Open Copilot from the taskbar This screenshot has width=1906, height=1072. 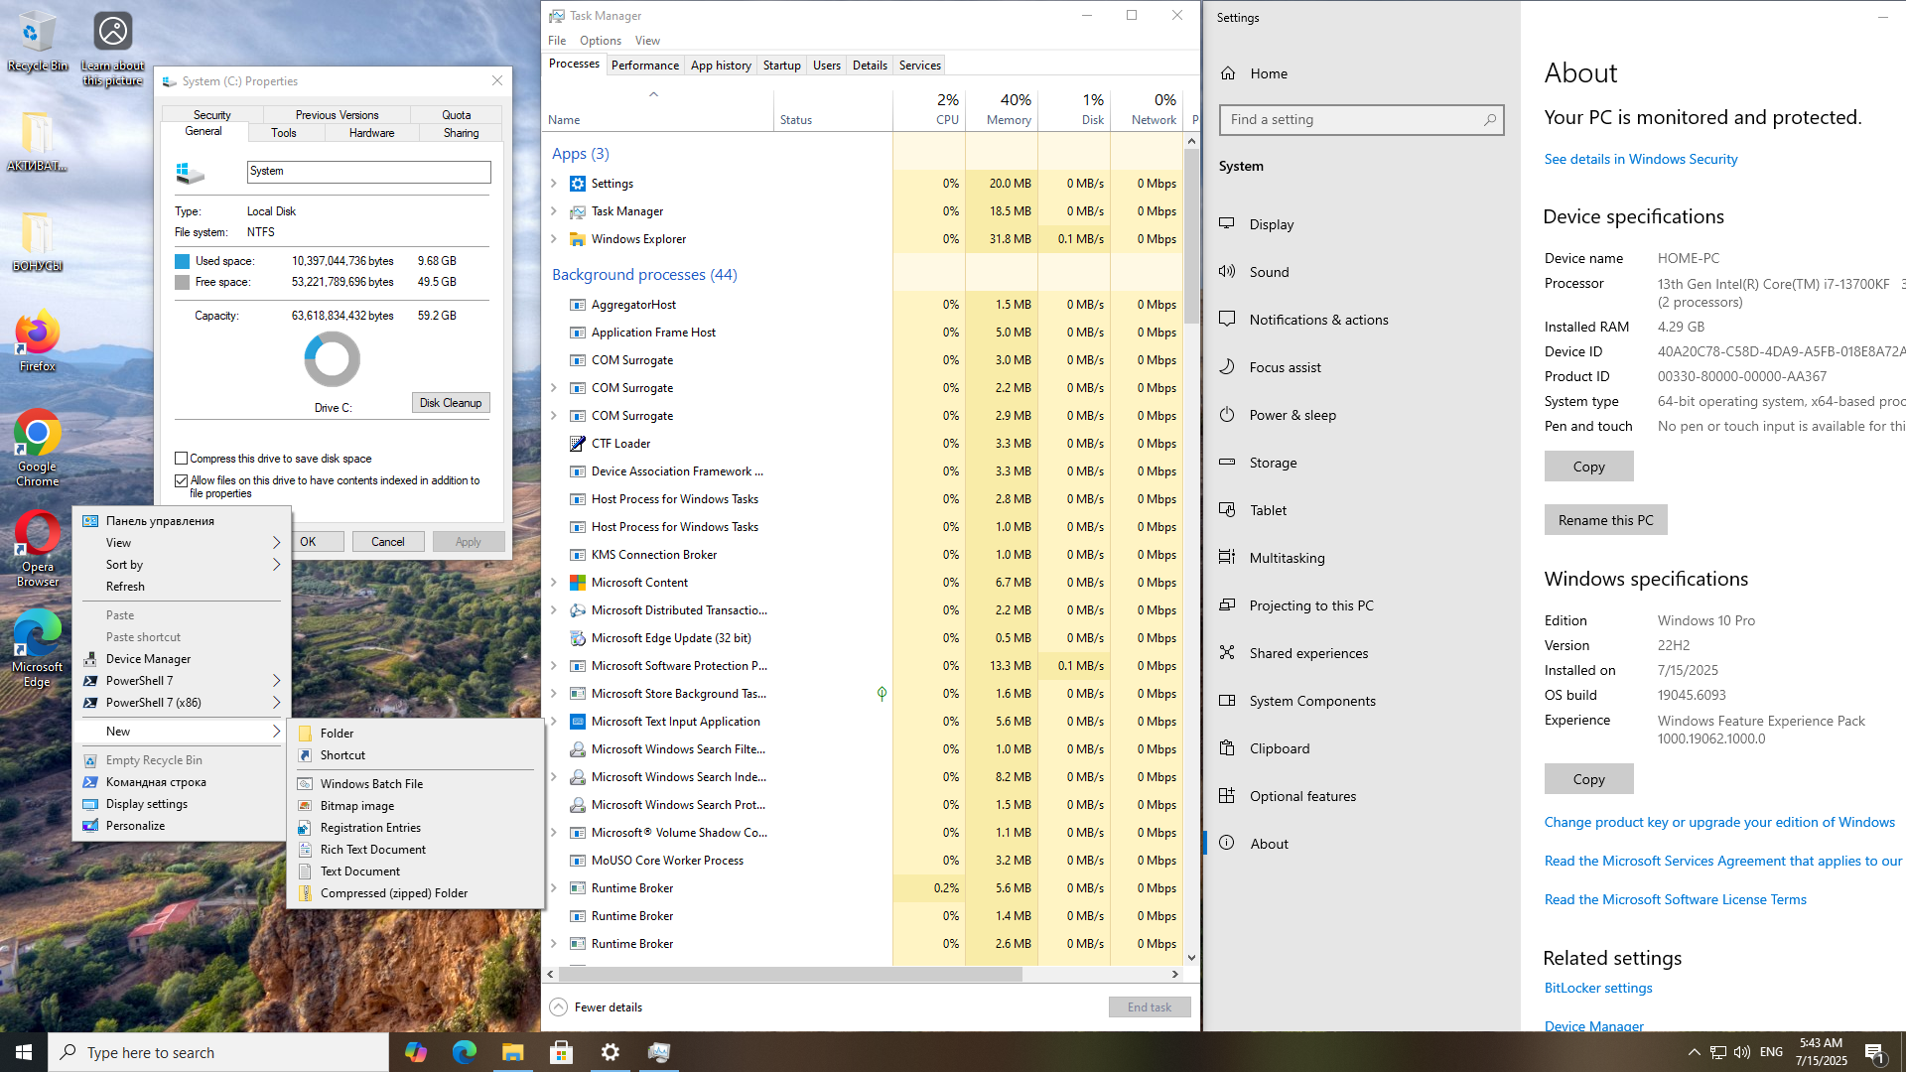coord(415,1052)
